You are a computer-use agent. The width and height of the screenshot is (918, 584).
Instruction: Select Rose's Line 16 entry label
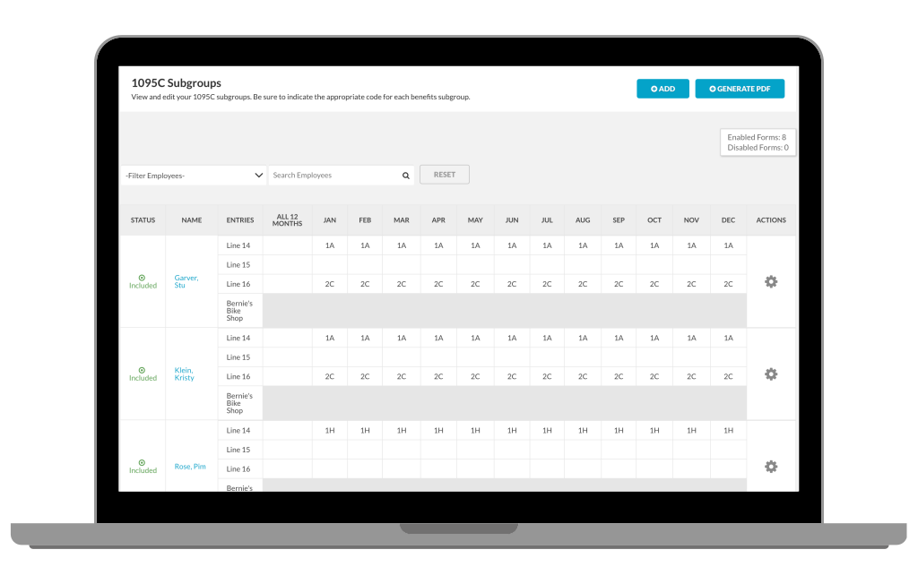coord(238,469)
